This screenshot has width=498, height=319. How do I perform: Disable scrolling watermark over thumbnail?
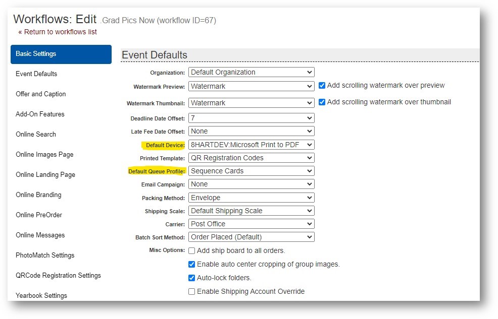coord(322,102)
